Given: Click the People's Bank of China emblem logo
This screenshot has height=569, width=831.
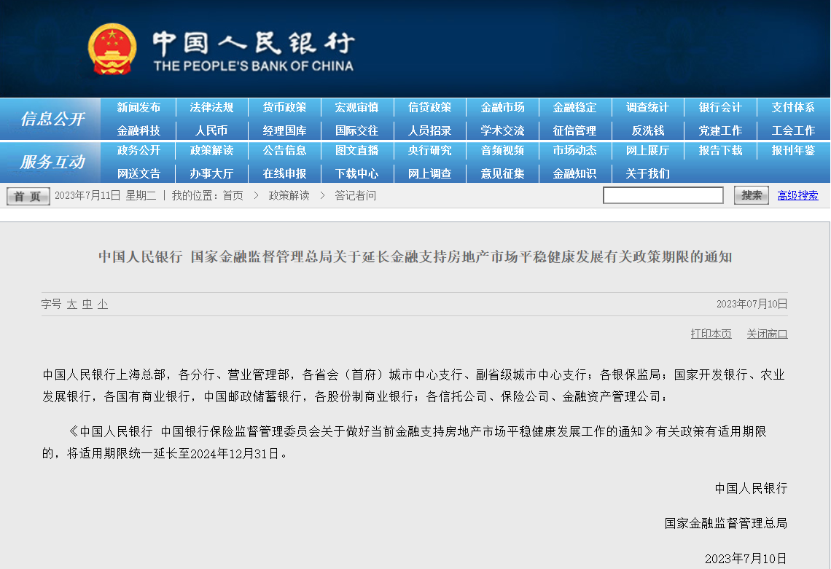Looking at the screenshot, I should point(112,50).
